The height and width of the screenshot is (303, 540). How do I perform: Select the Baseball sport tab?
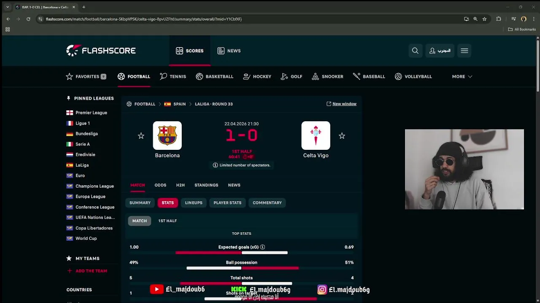point(369,77)
